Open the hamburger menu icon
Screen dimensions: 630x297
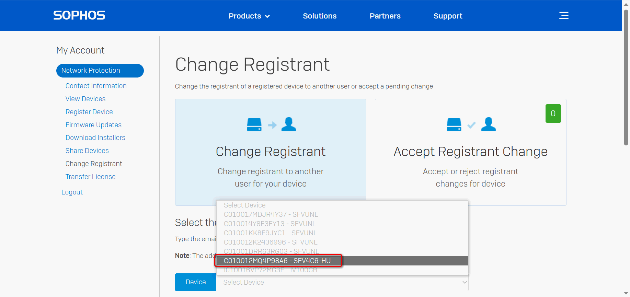564,15
